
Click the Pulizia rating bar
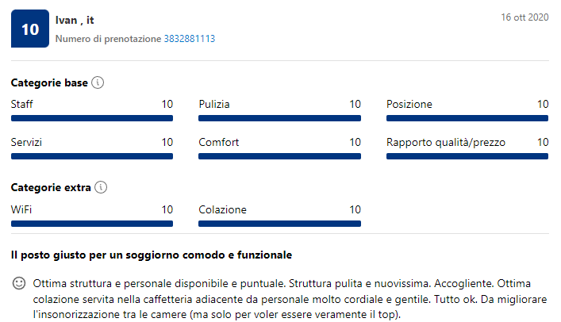point(280,118)
